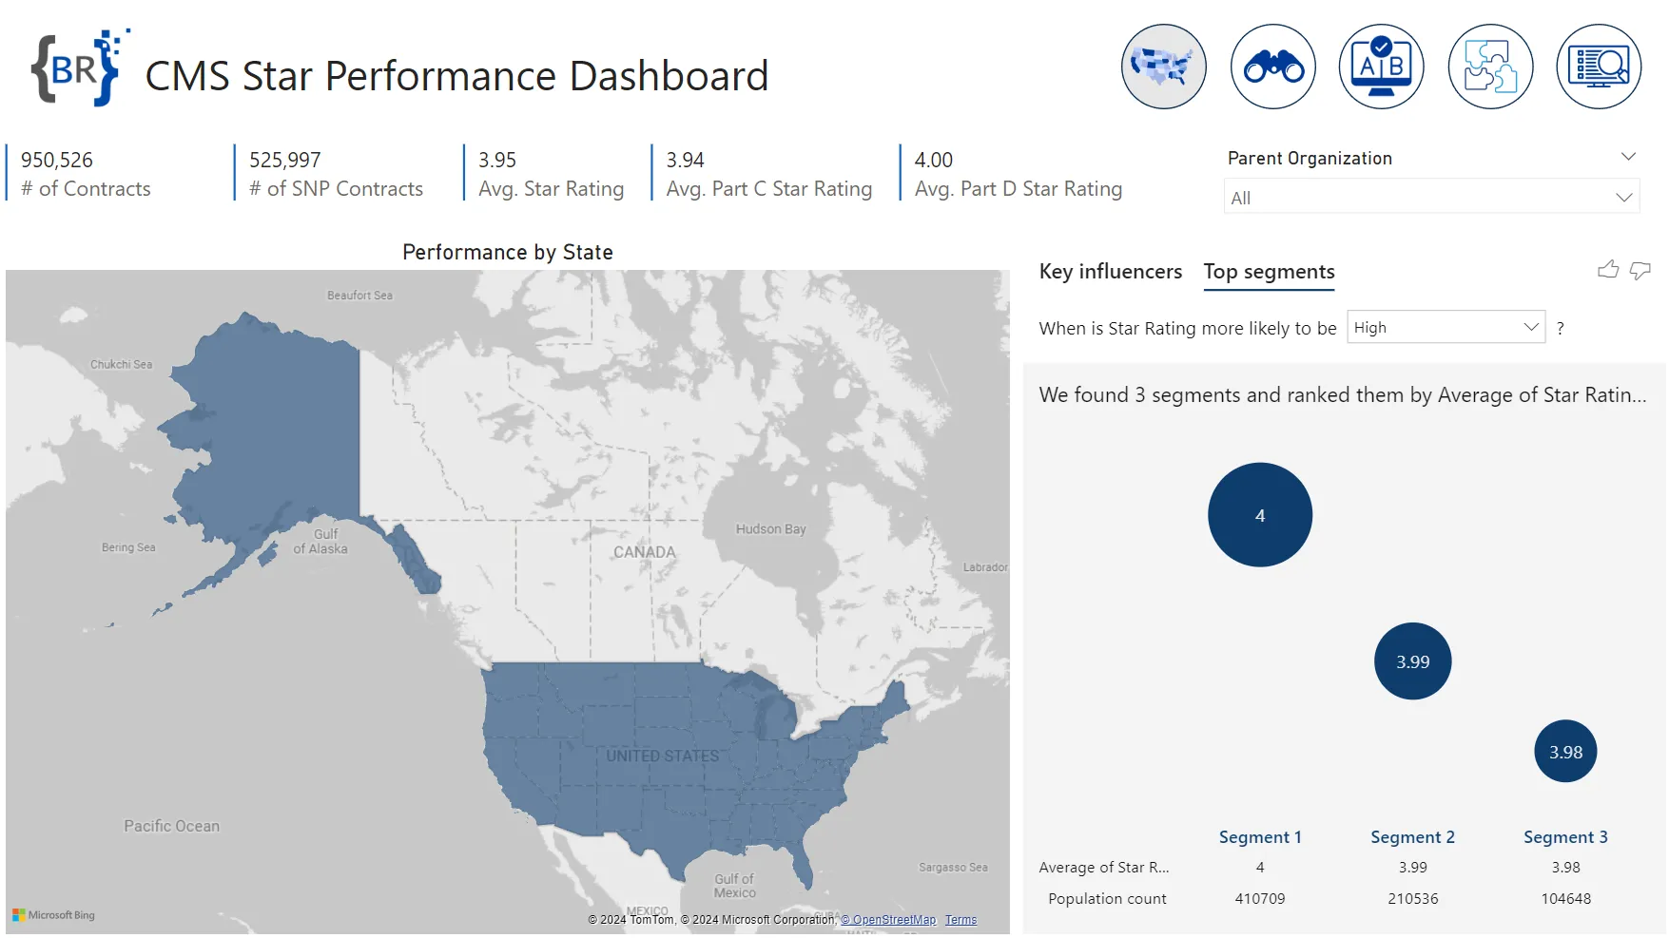Open the map Terms link
This screenshot has width=1669, height=938.
coord(961,920)
